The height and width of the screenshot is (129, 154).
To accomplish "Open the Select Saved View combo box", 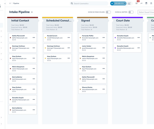I will [x=146, y=12].
